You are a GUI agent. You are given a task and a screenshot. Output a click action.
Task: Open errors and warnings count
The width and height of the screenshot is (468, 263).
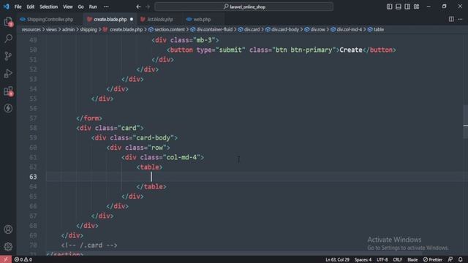[23, 260]
